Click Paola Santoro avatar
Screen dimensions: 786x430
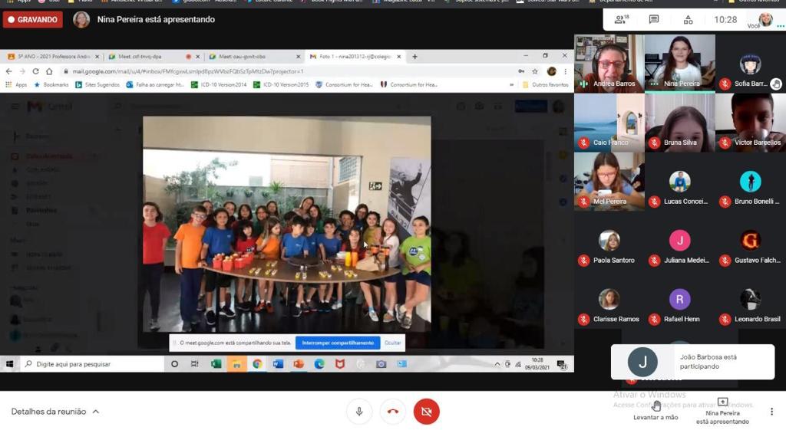[609, 240]
